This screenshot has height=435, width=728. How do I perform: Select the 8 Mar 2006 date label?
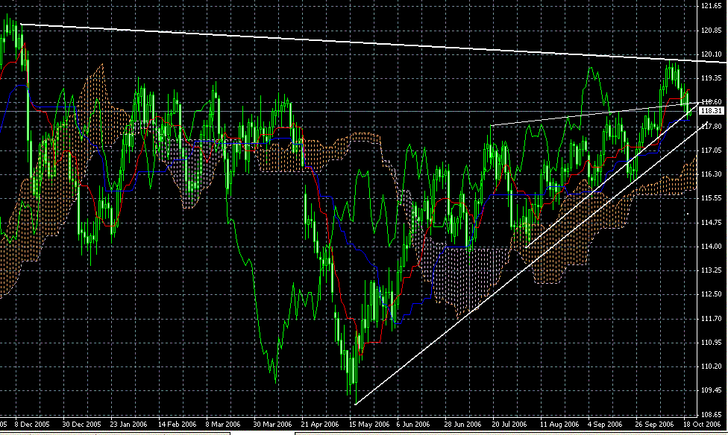point(223,425)
